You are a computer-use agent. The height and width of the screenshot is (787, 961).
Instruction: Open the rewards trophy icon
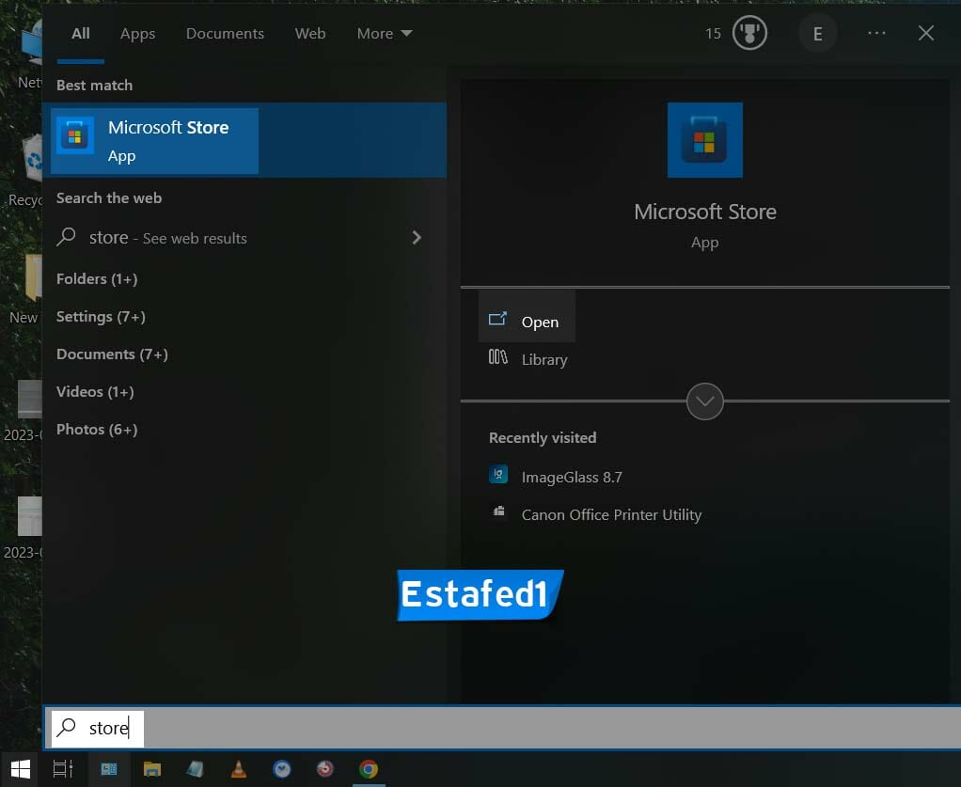pos(749,34)
